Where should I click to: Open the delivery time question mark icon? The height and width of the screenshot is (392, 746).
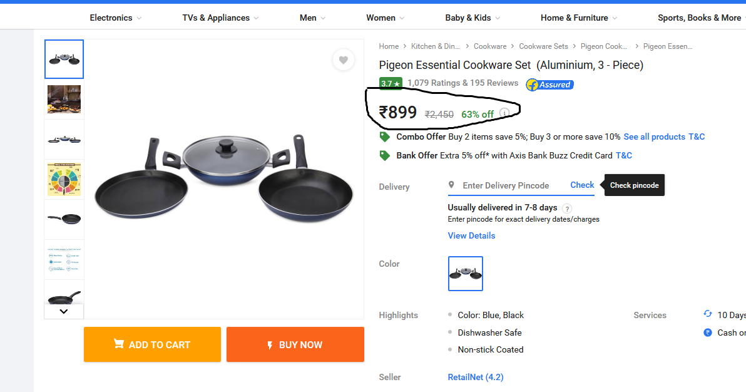[x=567, y=208]
